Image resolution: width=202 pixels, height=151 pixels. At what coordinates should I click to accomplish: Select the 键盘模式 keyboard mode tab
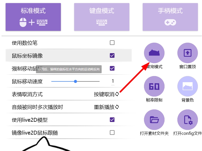[x=102, y=17]
